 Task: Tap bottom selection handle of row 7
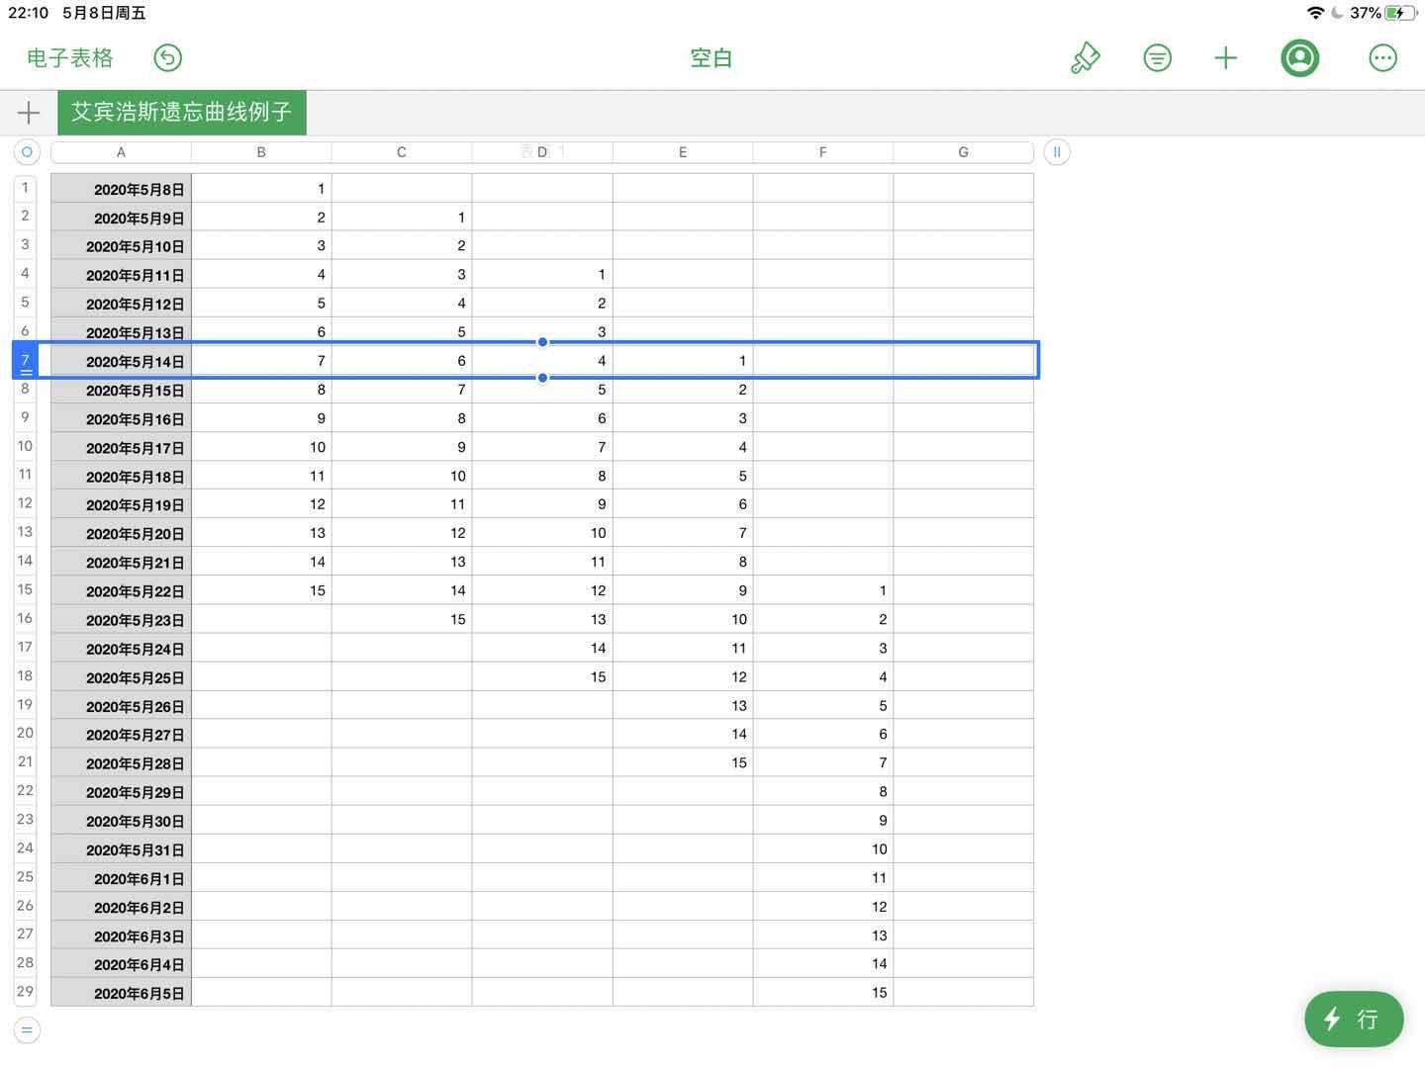click(542, 378)
